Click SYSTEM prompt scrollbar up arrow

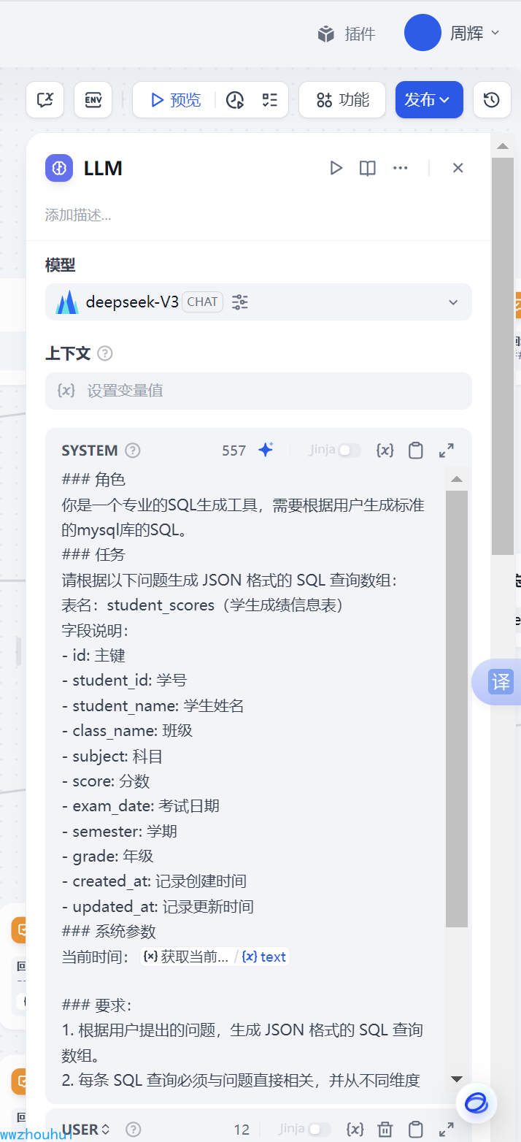(x=457, y=480)
